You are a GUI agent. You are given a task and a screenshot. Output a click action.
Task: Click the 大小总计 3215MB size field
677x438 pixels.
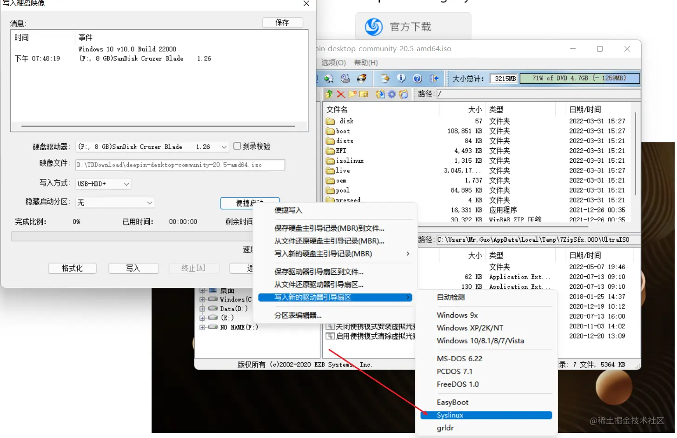pyautogui.click(x=504, y=79)
